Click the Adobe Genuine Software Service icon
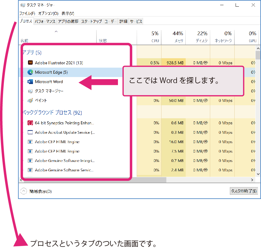Viewport: 261px width, 249px height. click(x=30, y=170)
